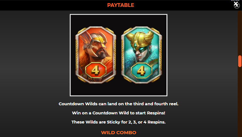Click the scrollbar track above the thumb

click(240, 33)
